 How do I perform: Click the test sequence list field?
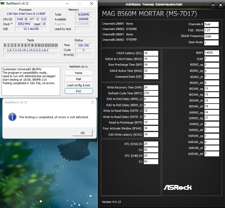tap(31, 50)
